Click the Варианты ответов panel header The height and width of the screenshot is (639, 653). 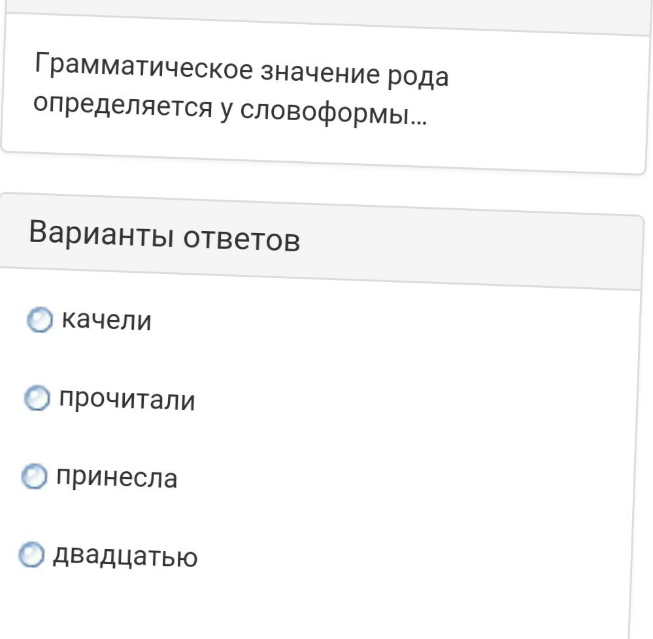[321, 241]
